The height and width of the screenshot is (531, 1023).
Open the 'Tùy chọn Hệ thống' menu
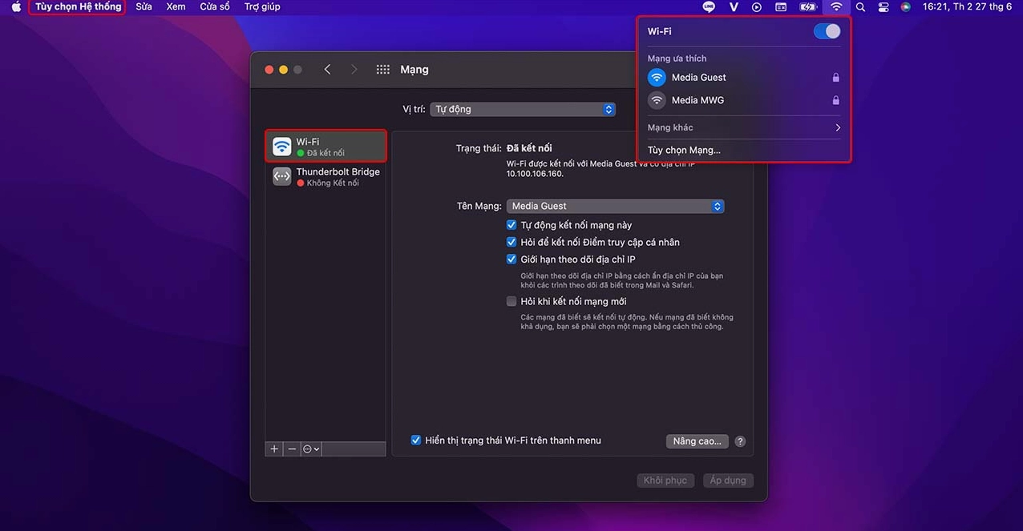click(78, 7)
